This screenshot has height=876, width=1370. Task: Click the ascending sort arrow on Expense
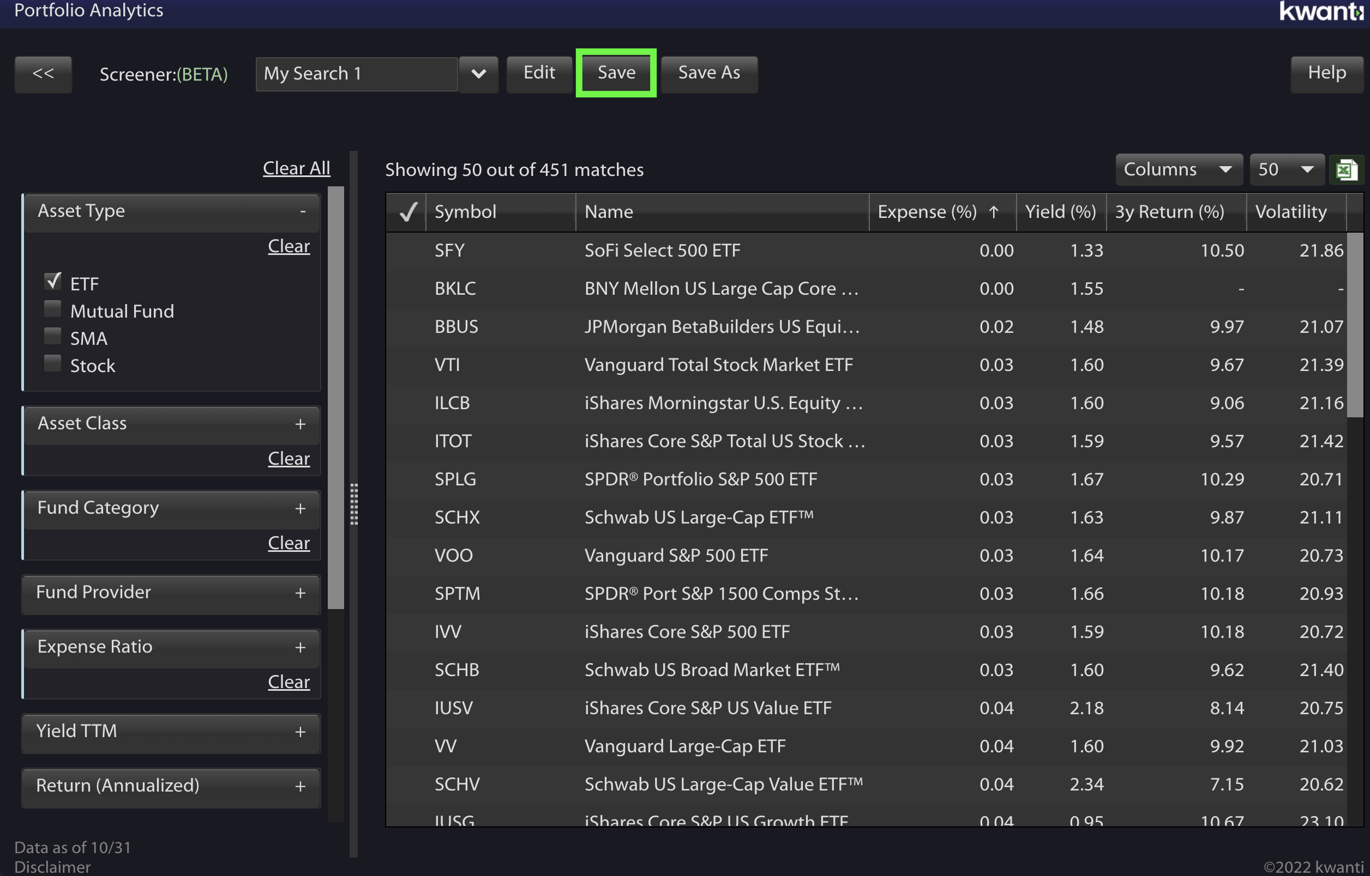click(x=994, y=212)
